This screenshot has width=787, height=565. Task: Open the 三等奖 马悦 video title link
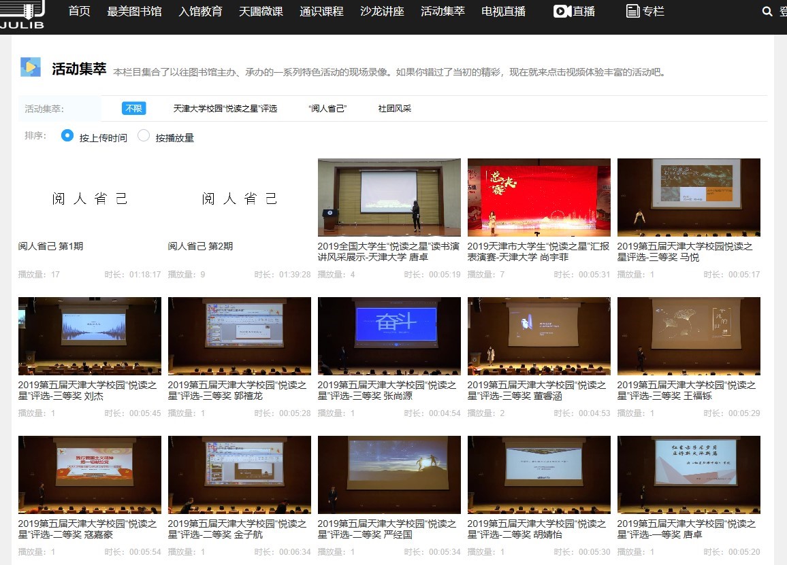(x=685, y=252)
